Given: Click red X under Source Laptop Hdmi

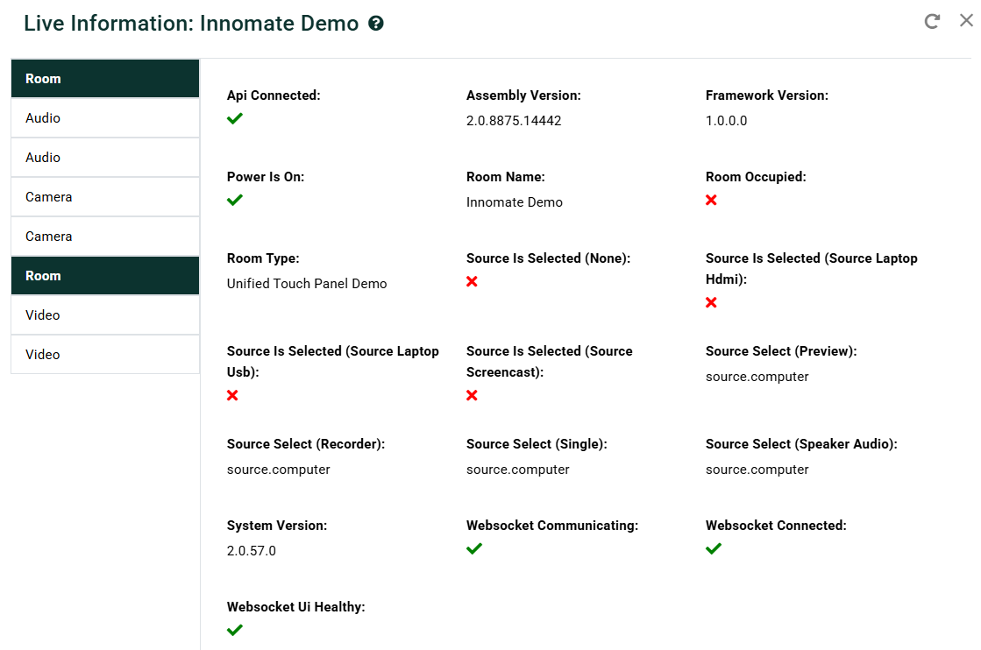Looking at the screenshot, I should coord(711,302).
